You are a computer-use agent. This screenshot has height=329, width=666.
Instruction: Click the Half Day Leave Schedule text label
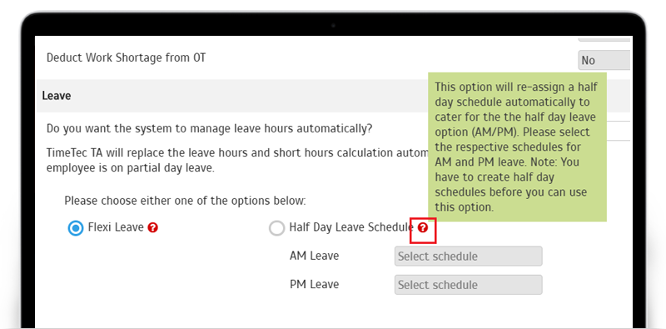351,227
